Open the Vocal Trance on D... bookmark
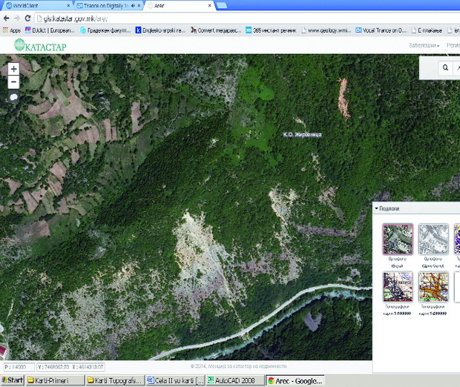Image resolution: width=460 pixels, height=387 pixels. coord(381,30)
